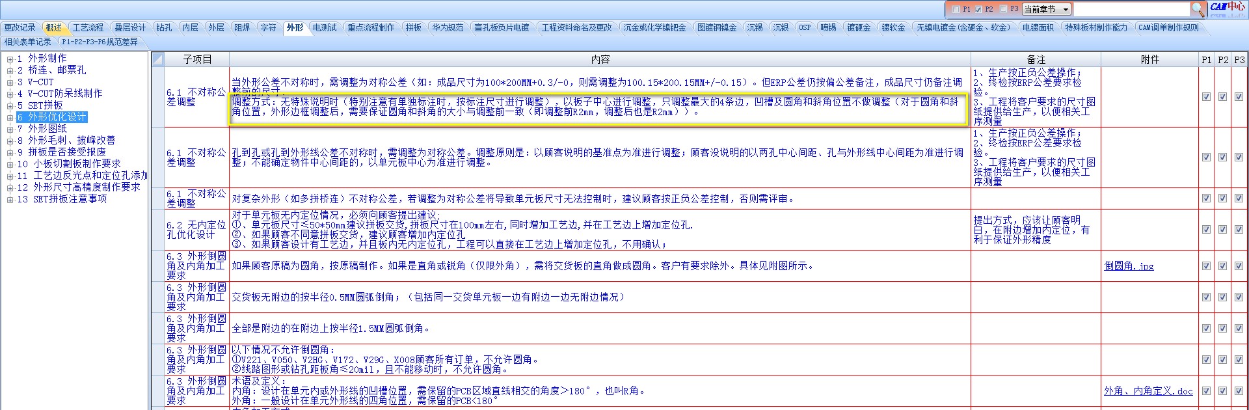Click remark cell 提出方式，应该让顾客明白
This screenshot has height=410, width=1249.
point(1036,230)
